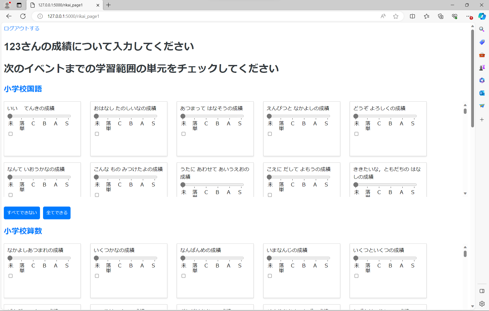
Task: Click Read aloud icon in address bar
Action: click(x=383, y=16)
